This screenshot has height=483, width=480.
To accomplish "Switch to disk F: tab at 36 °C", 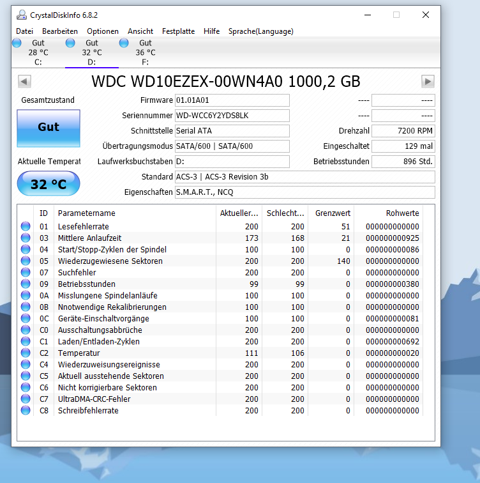I will click(146, 52).
